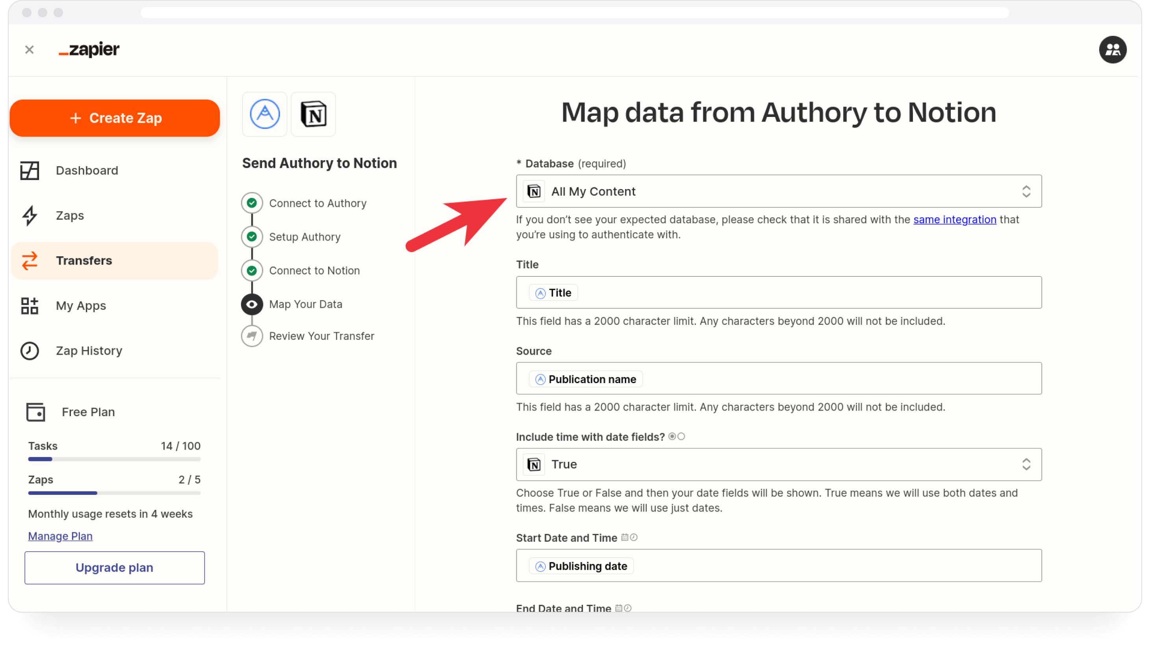Click the calendar icon beside Start Date label
Image resolution: width=1150 pixels, height=652 pixels.
(624, 537)
